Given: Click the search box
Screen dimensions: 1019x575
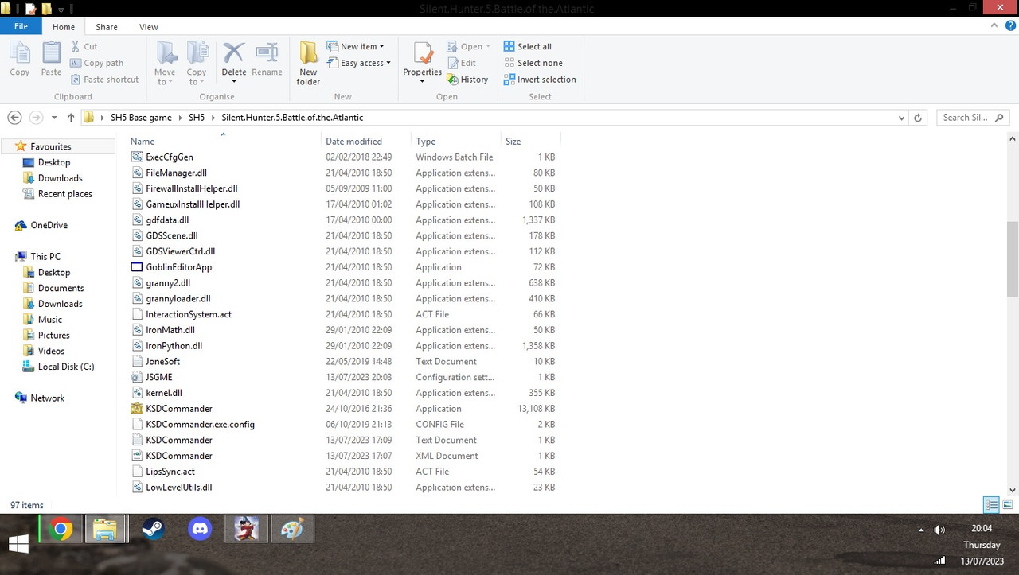Looking at the screenshot, I should (972, 118).
